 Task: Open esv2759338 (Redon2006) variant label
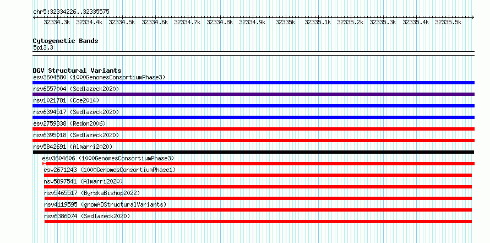coord(69,123)
